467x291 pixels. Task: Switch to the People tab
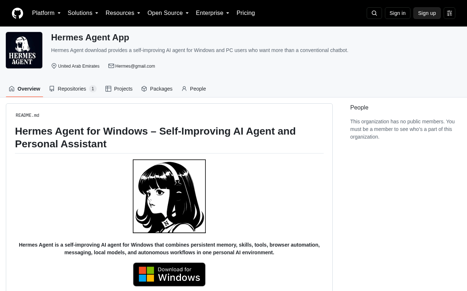[194, 89]
